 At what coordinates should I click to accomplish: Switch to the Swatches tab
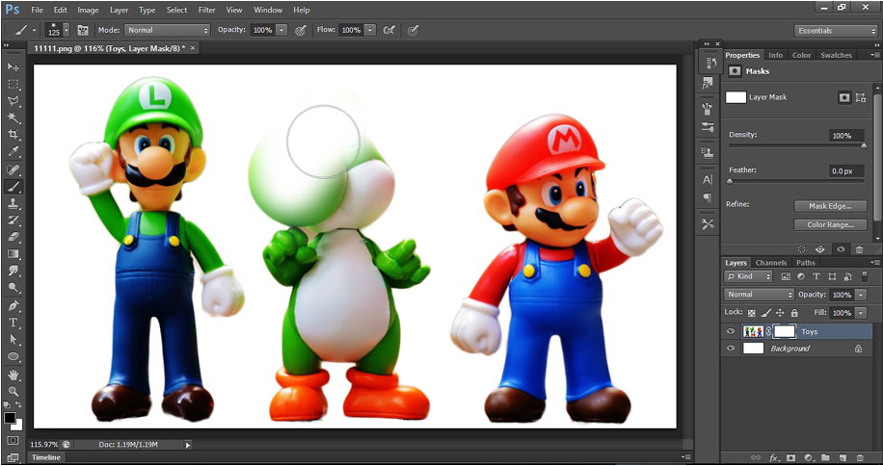[x=837, y=55]
